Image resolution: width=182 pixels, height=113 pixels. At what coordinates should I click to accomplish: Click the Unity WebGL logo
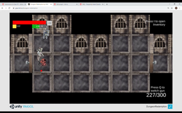[22, 106]
